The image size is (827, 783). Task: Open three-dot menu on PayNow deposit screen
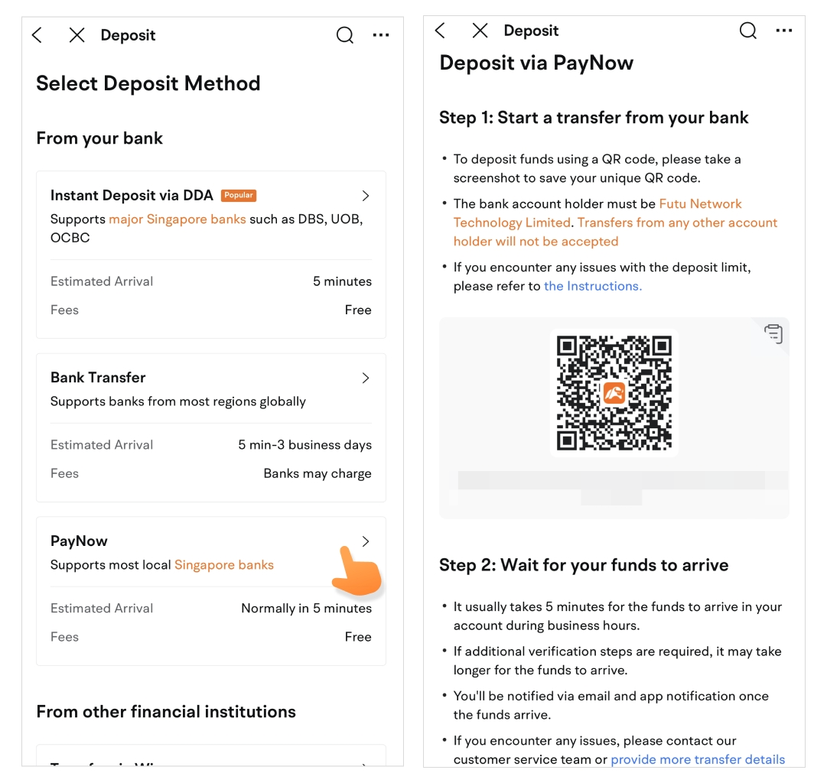tap(784, 31)
